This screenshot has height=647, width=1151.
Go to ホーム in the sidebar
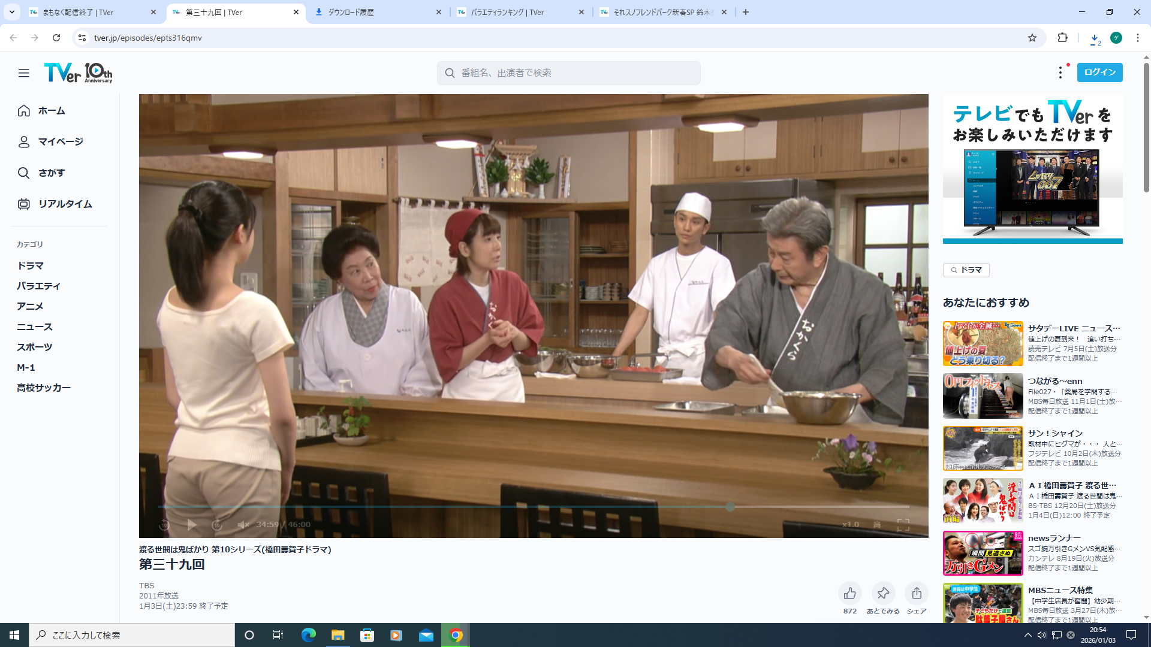tap(52, 111)
